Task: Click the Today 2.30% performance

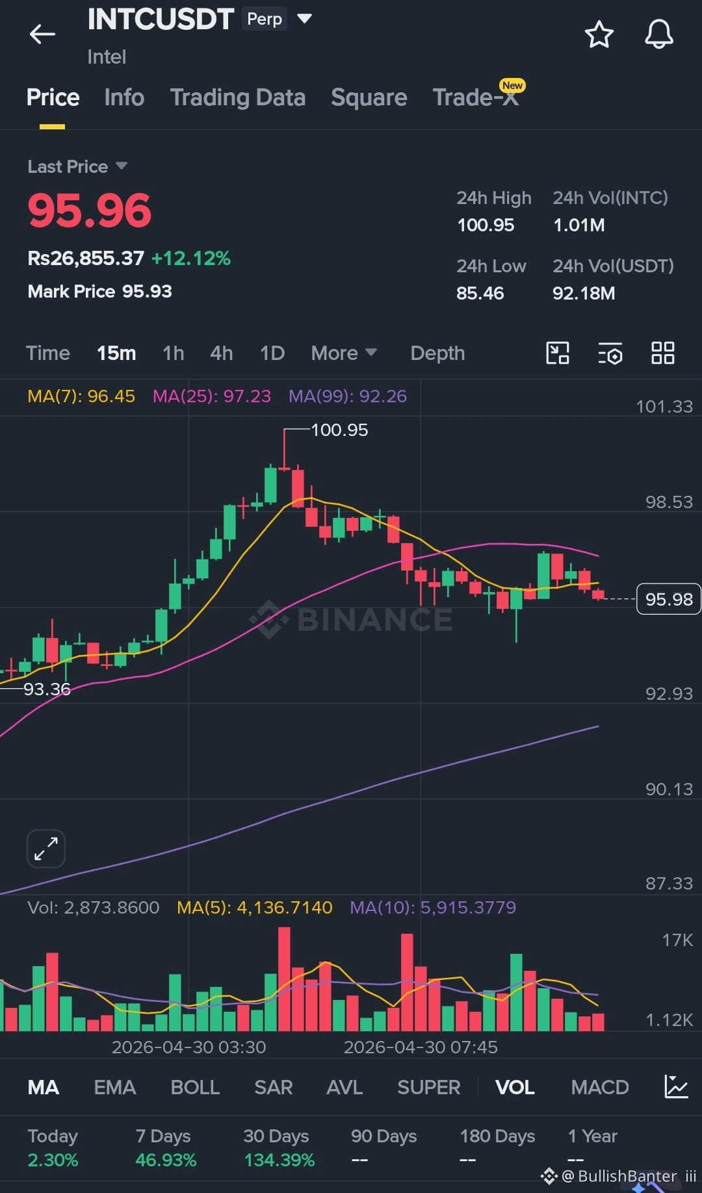Action: [53, 1148]
